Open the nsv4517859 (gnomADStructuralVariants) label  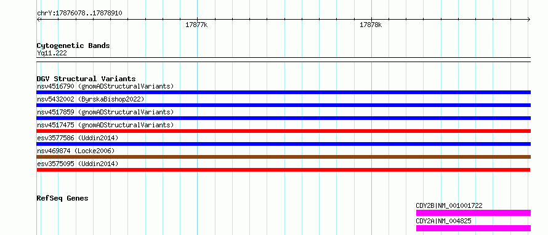pos(105,112)
